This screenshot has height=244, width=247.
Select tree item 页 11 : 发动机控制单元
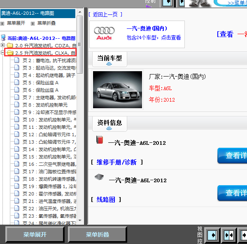49,127
